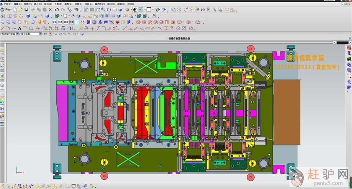Expand the assembly scope dropdown
The image size is (352, 189).
(40, 34)
